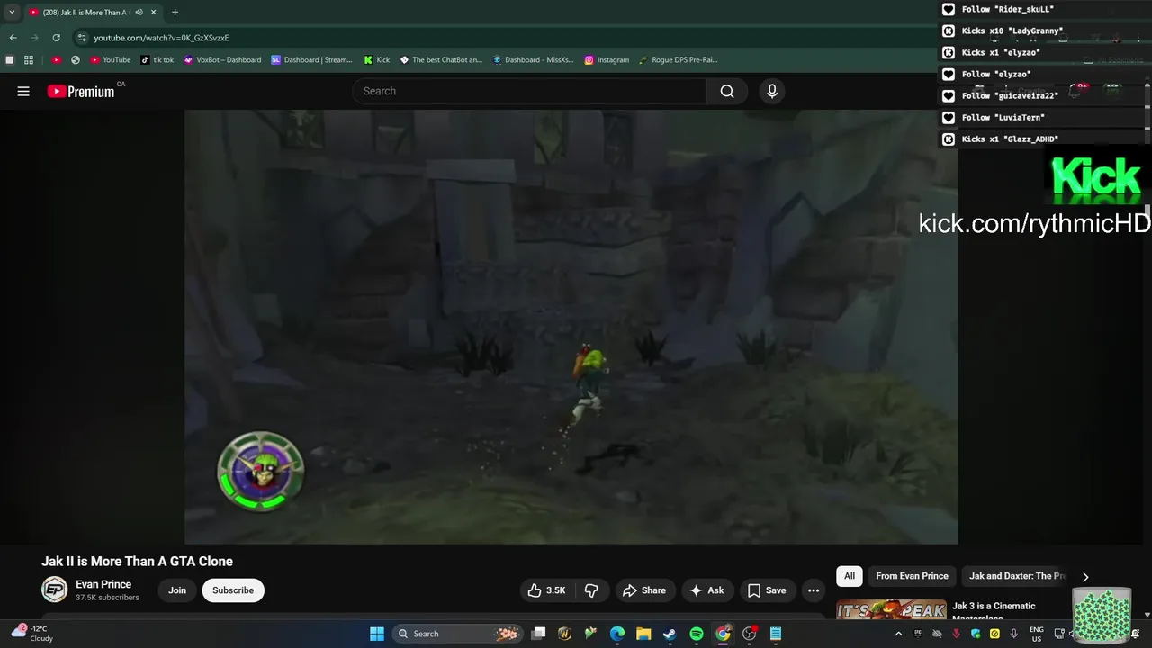Click the globe icon bookmark
The width and height of the screenshot is (1152, 648).
76,60
